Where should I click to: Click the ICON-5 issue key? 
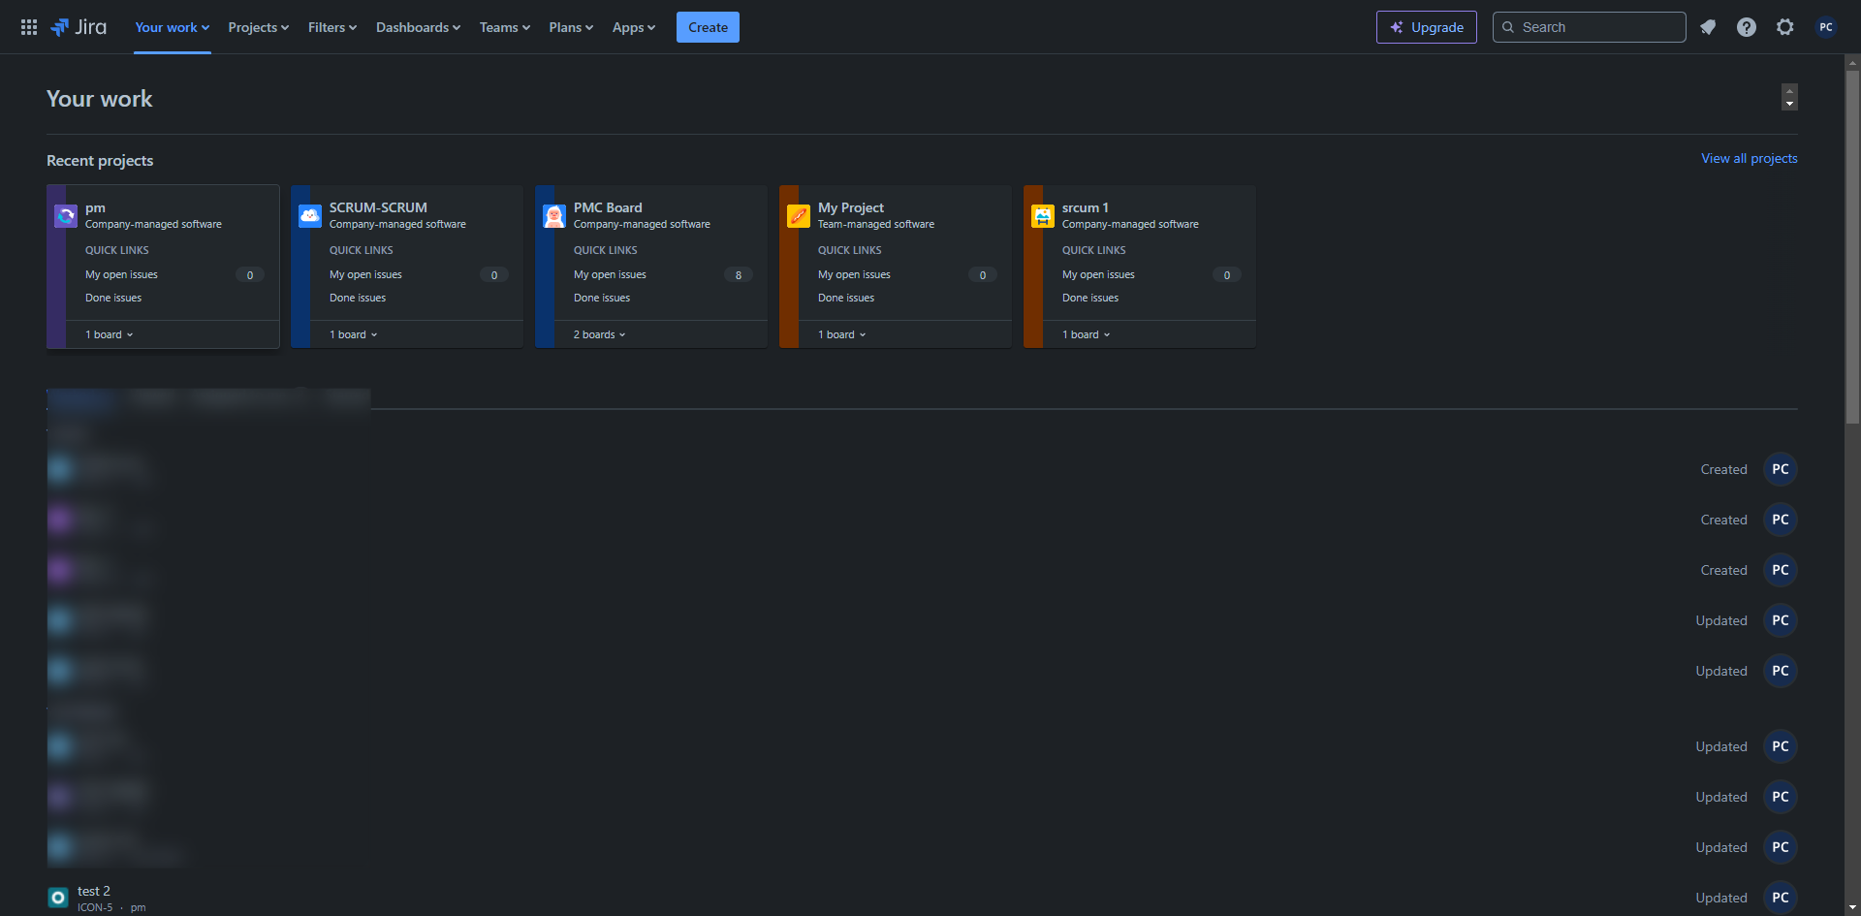coord(95,907)
